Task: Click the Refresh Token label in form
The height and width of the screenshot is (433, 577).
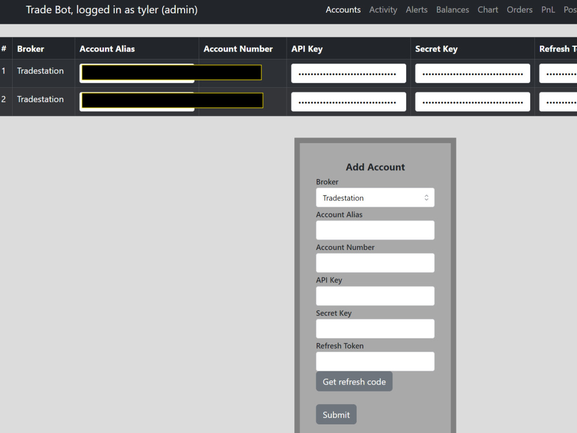Action: pos(340,346)
